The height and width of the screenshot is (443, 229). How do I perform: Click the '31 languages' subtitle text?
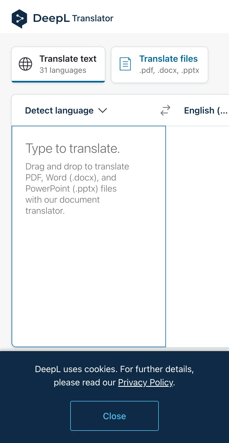(x=63, y=70)
